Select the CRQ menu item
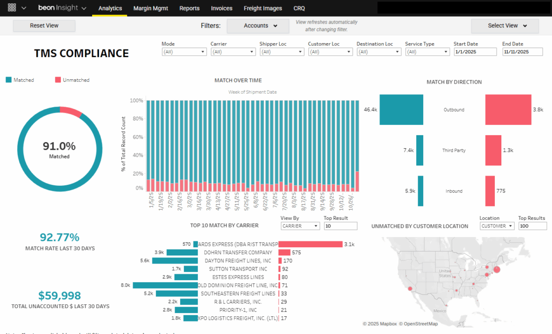Screen dimensions: 552x334 299,8
